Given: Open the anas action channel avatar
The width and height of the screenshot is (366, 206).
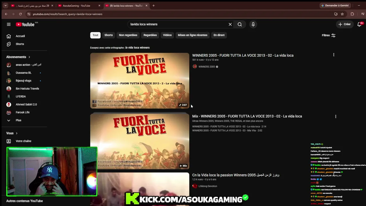Looking at the screenshot, I should tap(9, 65).
